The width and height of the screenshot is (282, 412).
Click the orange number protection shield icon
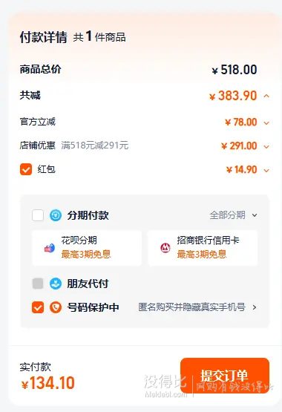(56, 307)
